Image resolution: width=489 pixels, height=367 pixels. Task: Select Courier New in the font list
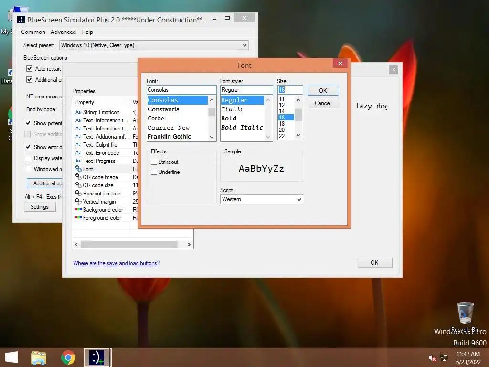coord(177,127)
